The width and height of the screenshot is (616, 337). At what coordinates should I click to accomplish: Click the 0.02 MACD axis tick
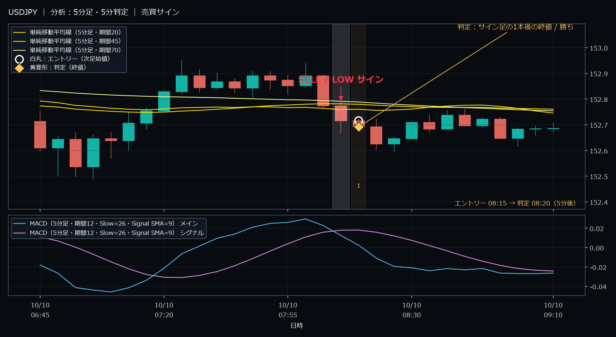596,229
